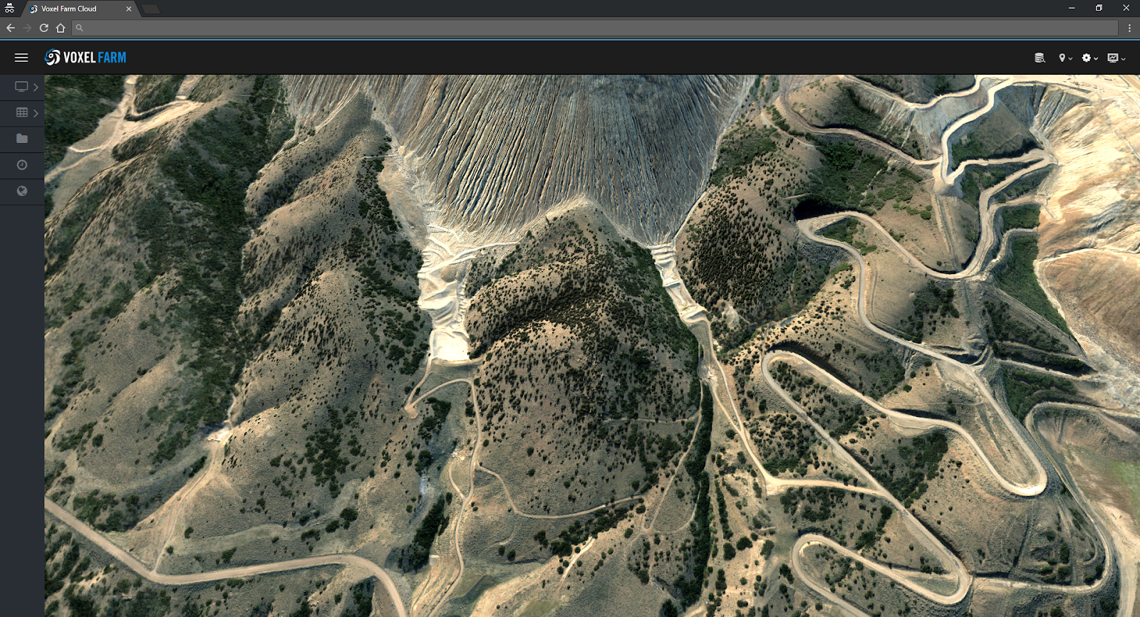Image resolution: width=1140 pixels, height=617 pixels.
Task: Expand the chevron next to table grid
Action: coord(36,113)
